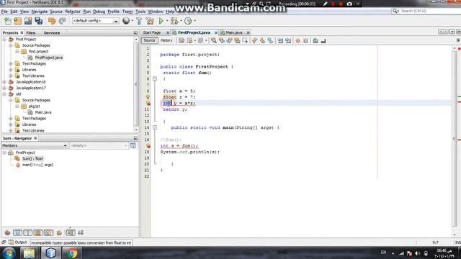Open the Run Project dropdown arrow
Screen dimensions: 461x259
(x=167, y=21)
